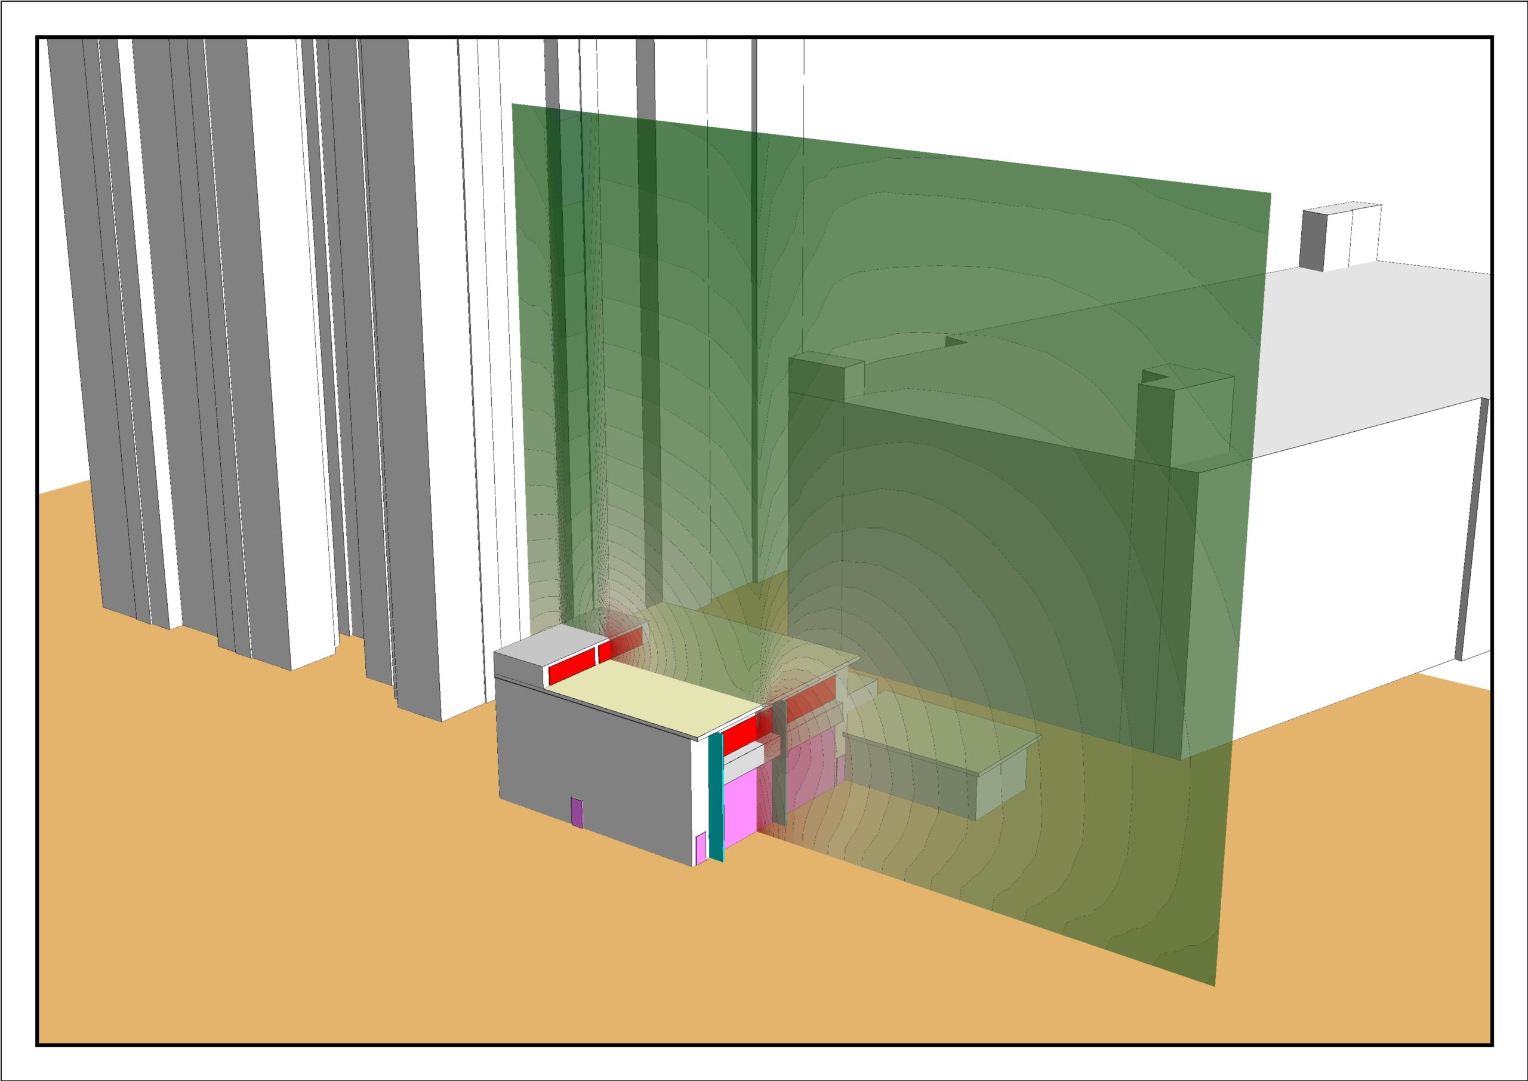This screenshot has height=1081, width=1528.
Task: Click the white corner strip of the small building
Action: click(699, 786)
